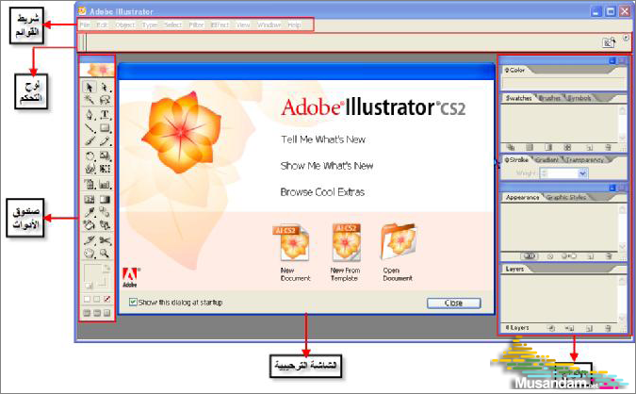Switch to the Transparency tab
The image size is (636, 394).
click(584, 160)
